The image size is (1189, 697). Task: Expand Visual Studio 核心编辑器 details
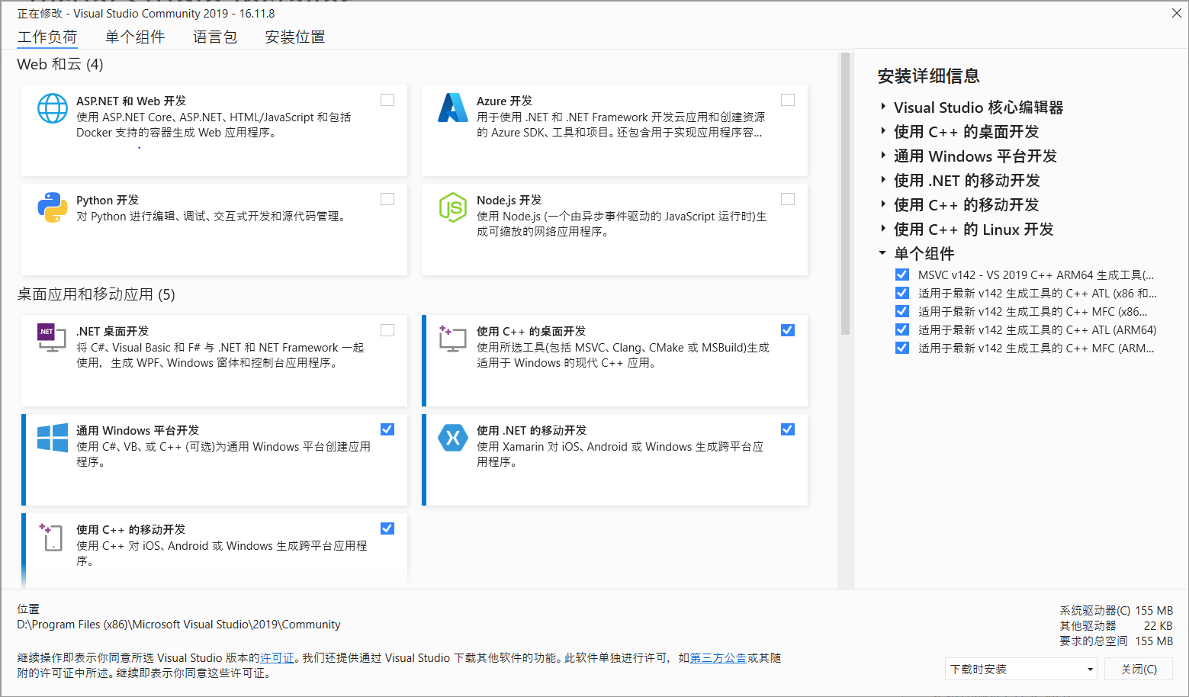(x=883, y=107)
